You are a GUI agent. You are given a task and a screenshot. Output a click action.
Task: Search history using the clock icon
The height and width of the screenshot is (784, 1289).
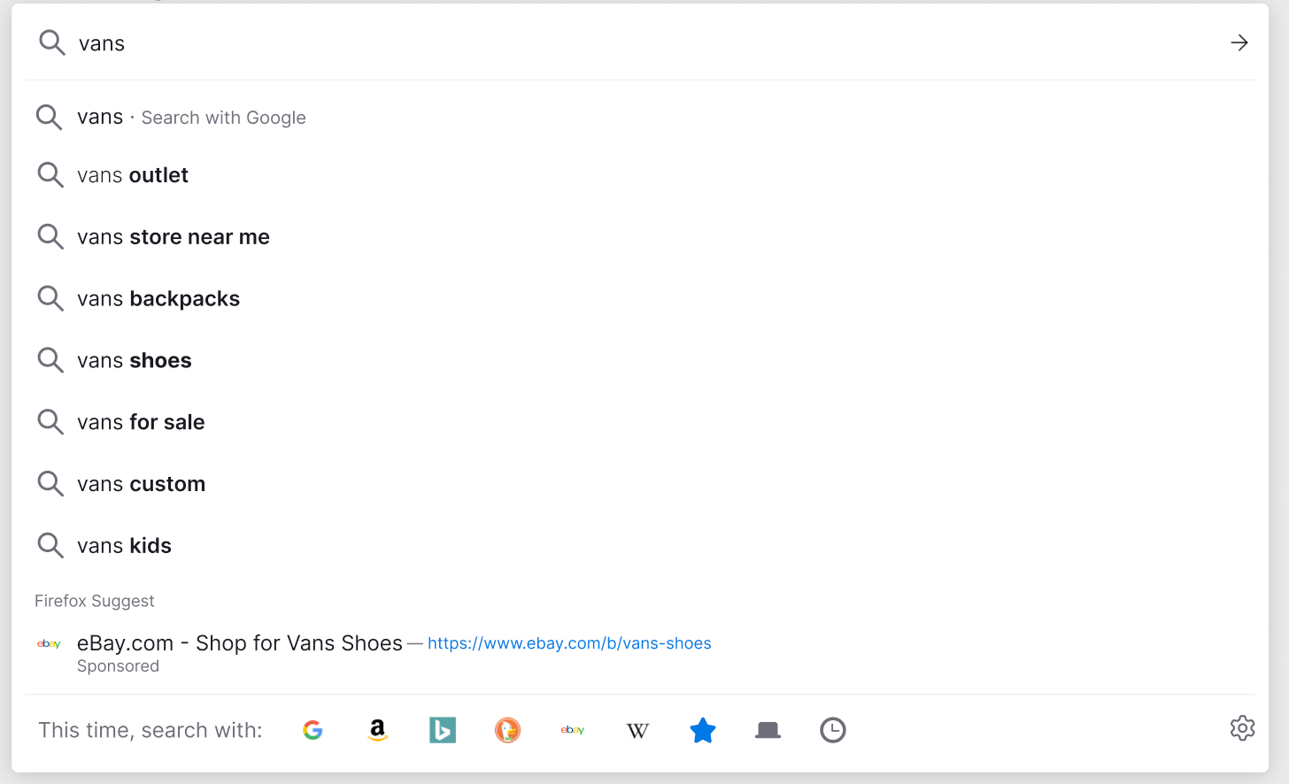pos(833,730)
